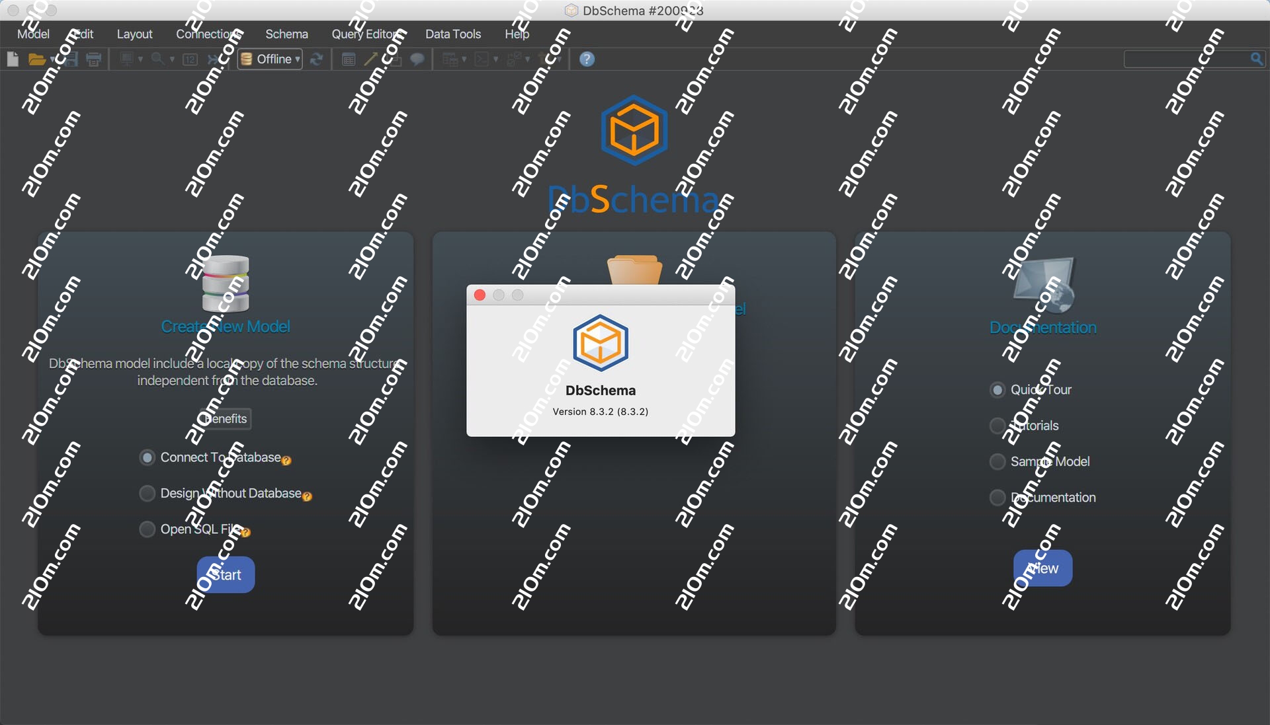Click the Benefits button
1270x725 pixels.
click(225, 418)
